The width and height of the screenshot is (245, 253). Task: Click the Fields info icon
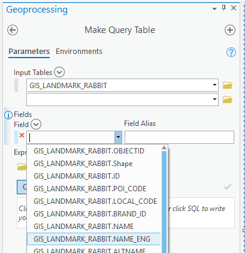pos(8,115)
